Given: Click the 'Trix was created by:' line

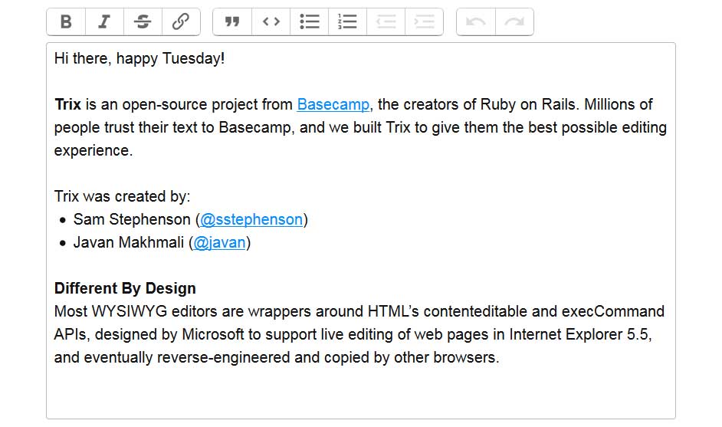Looking at the screenshot, I should coord(122,197).
